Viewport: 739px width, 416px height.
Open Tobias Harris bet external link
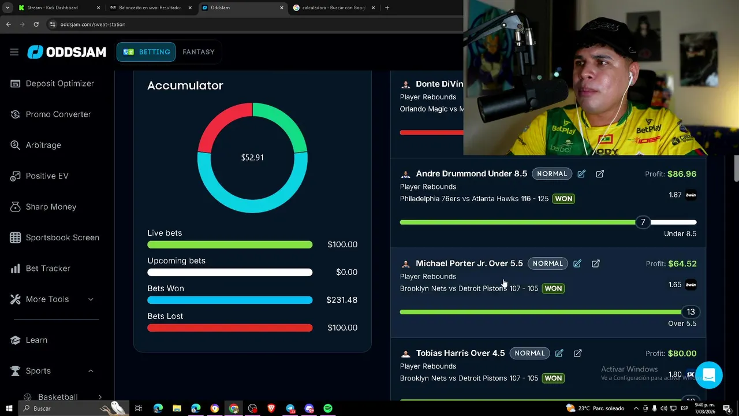tap(577, 353)
